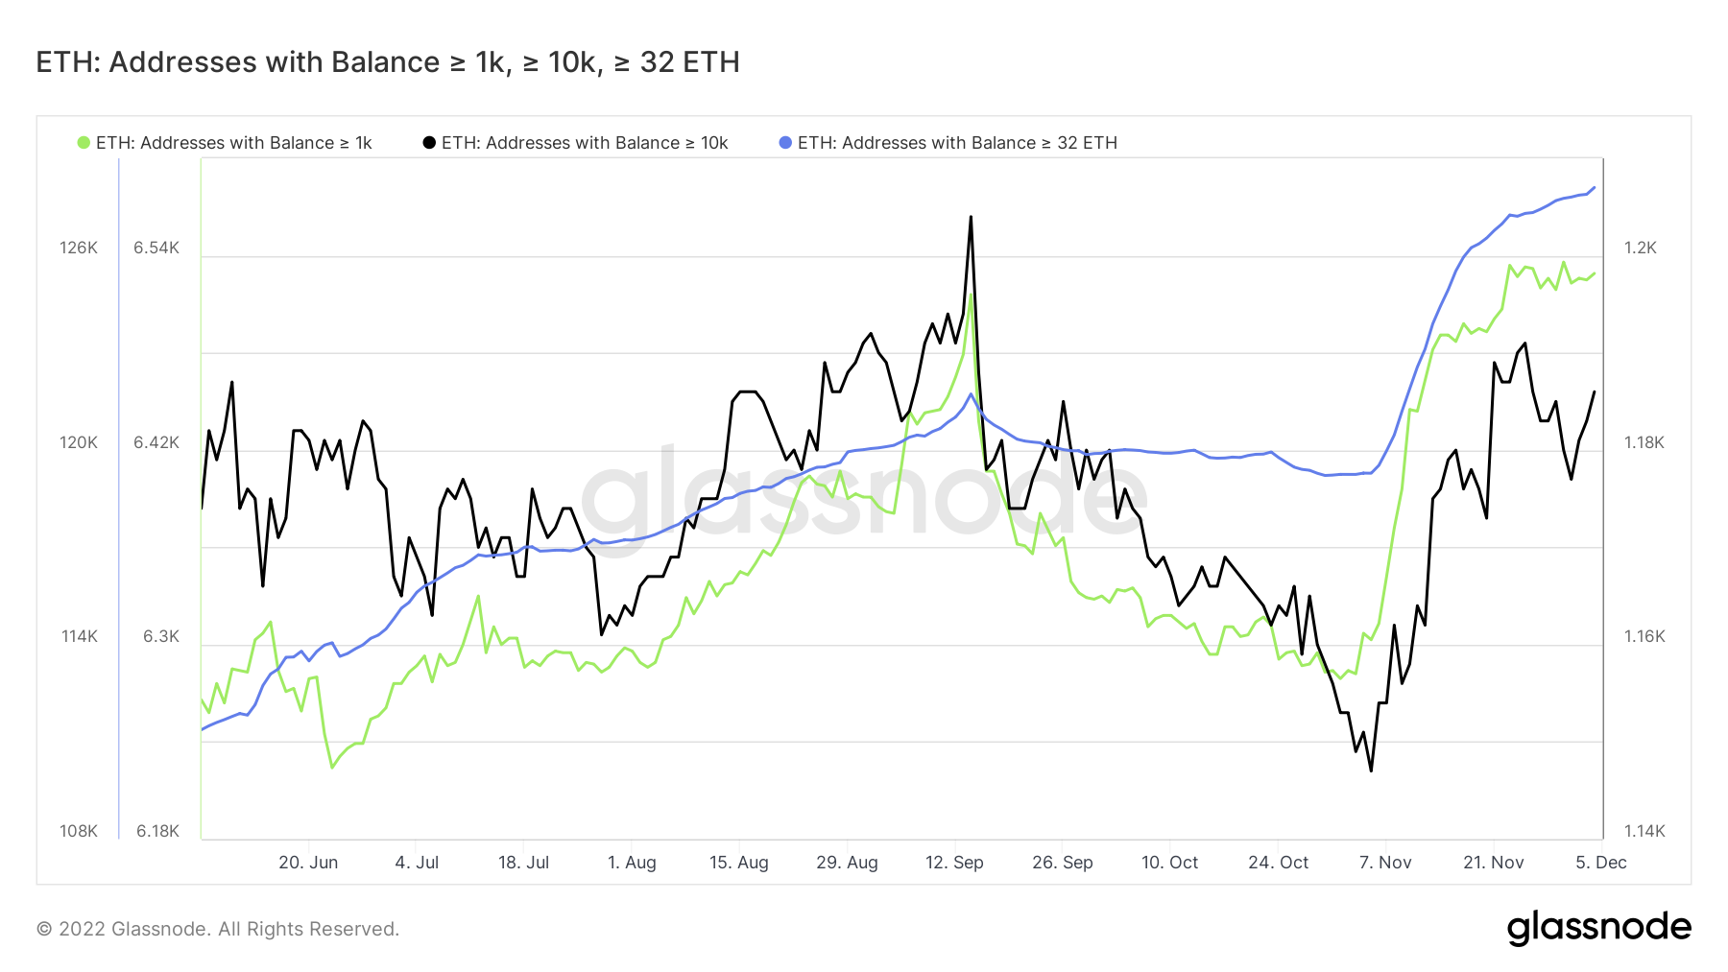Viewport: 1728px width, 972px height.
Task: Click the green legend dot for ≥ 1k
Action: click(x=84, y=143)
